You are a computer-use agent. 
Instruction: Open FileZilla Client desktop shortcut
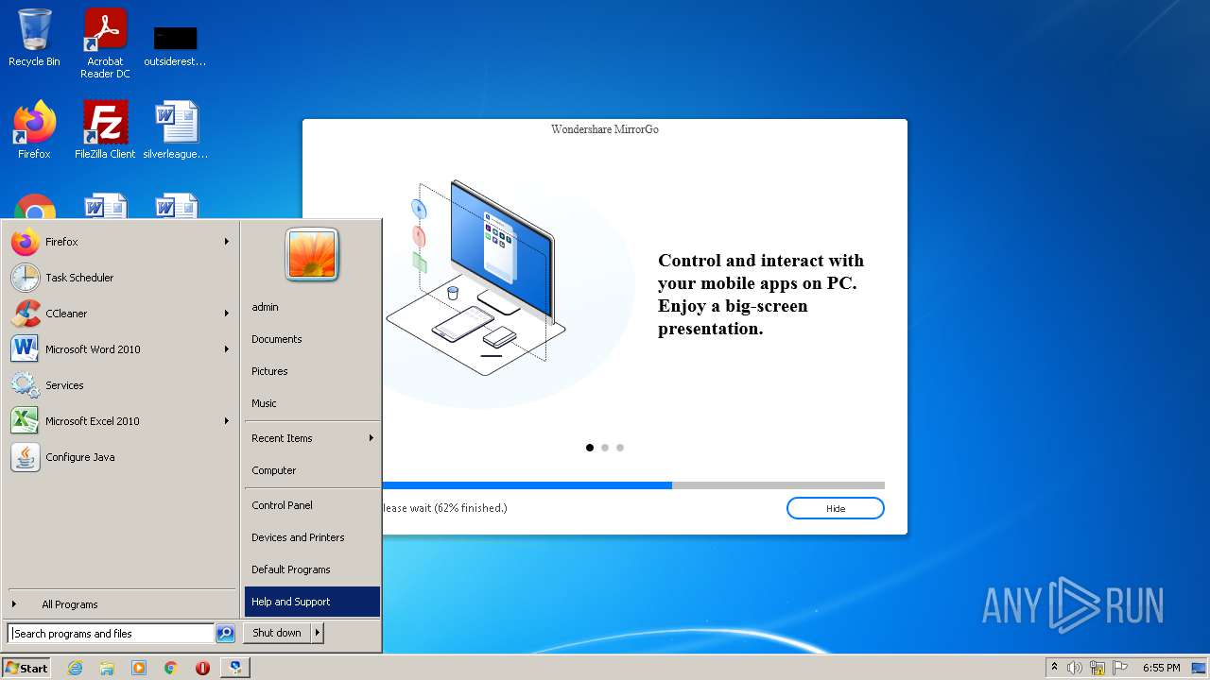105,129
